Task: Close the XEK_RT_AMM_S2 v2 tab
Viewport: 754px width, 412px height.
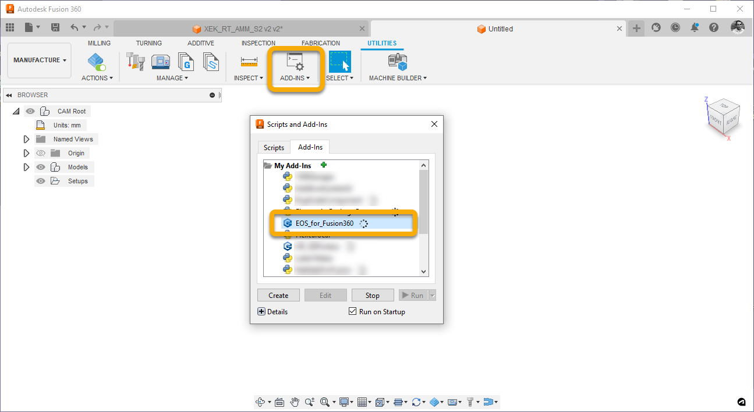Action: click(x=362, y=29)
